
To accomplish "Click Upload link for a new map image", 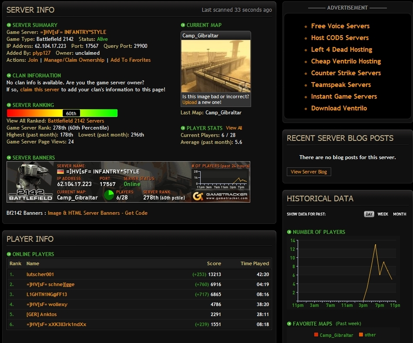I will tap(189, 102).
